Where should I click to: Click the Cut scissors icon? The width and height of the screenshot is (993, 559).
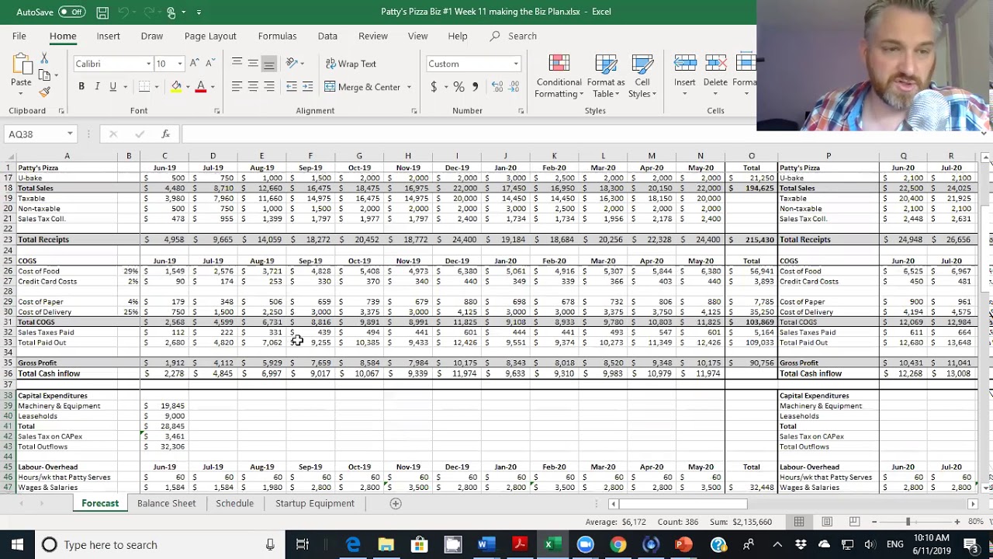[44, 59]
